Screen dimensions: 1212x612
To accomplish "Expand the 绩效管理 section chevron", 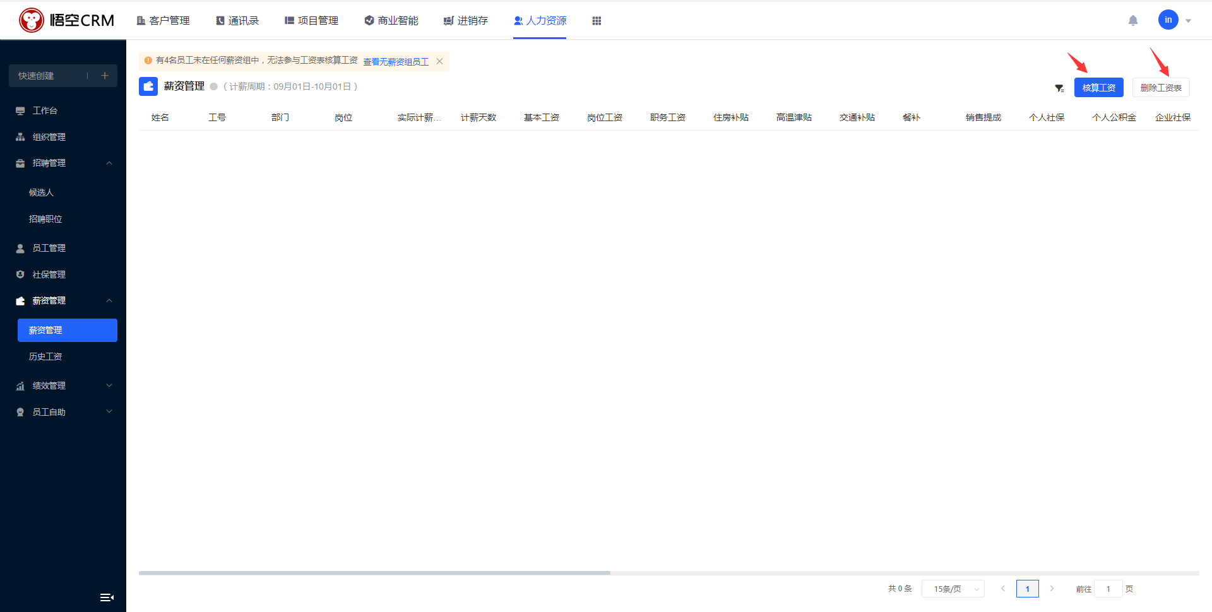I will coord(109,385).
